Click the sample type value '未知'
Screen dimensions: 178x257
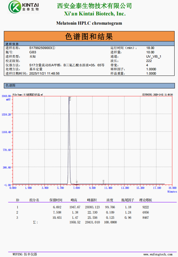click(32, 56)
